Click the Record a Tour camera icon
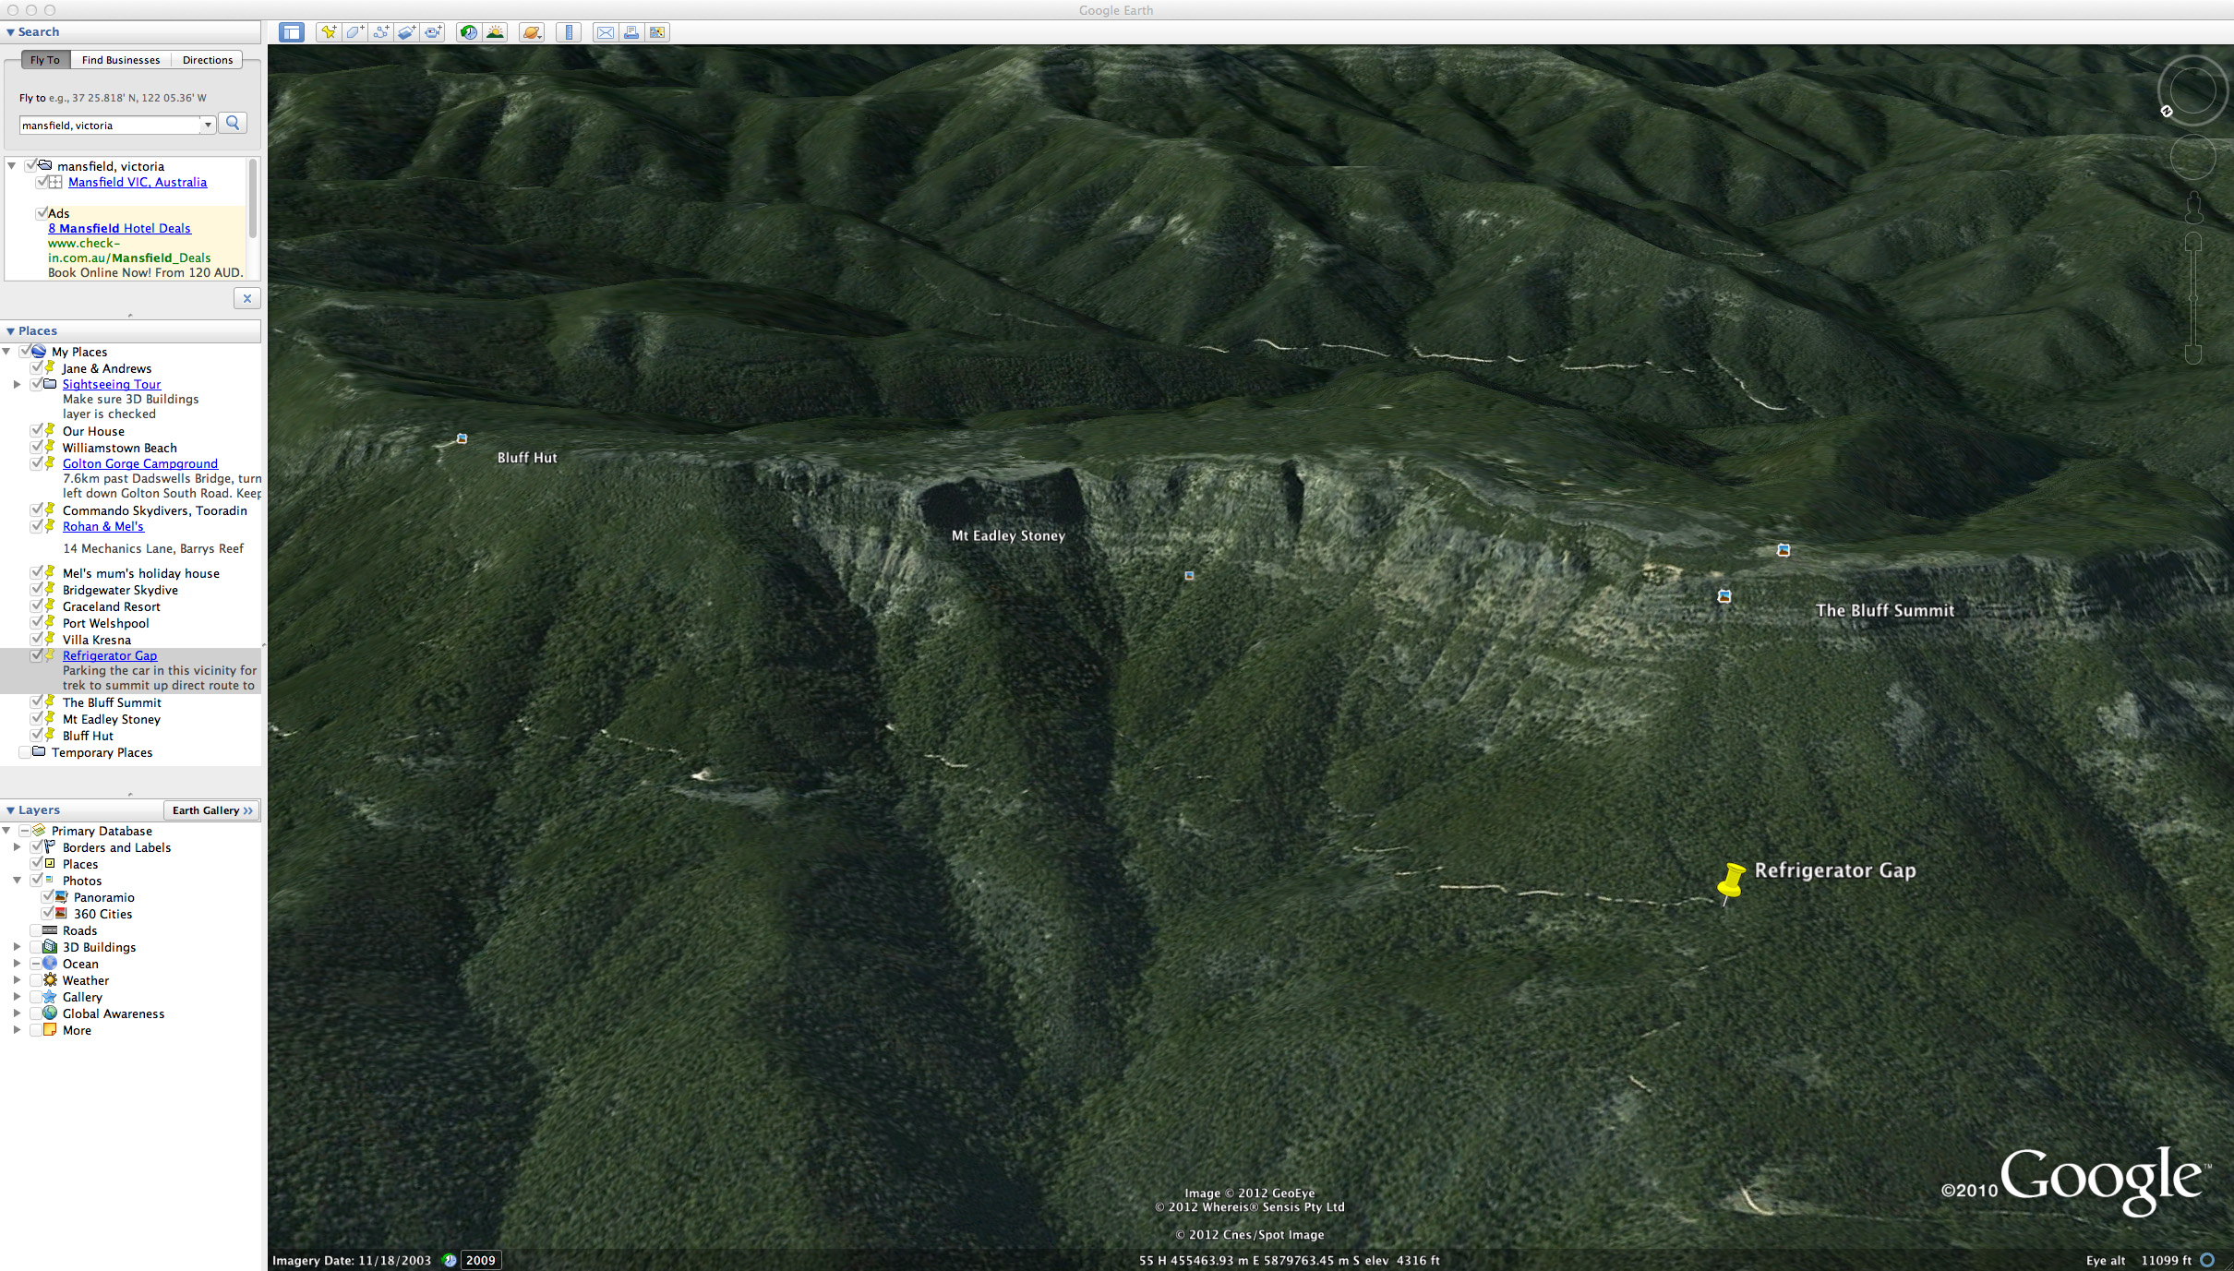This screenshot has width=2234, height=1271. click(434, 32)
